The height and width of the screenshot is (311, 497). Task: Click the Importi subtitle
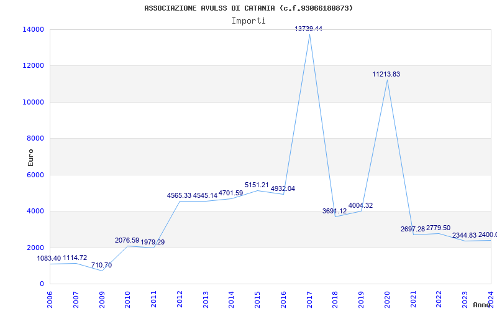point(248,21)
